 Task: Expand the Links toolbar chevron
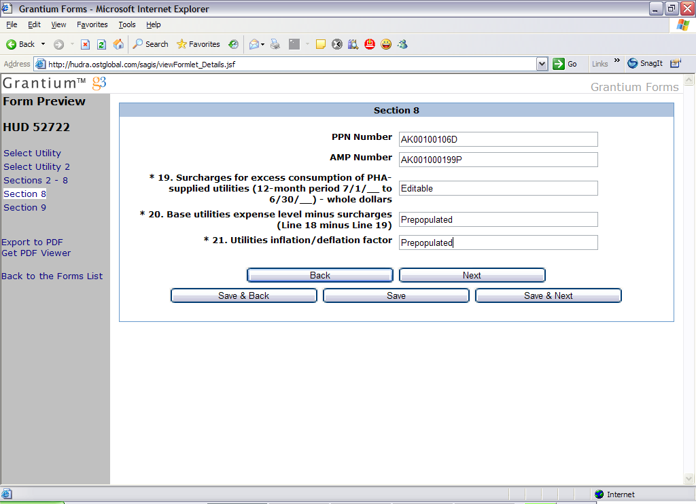617,60
